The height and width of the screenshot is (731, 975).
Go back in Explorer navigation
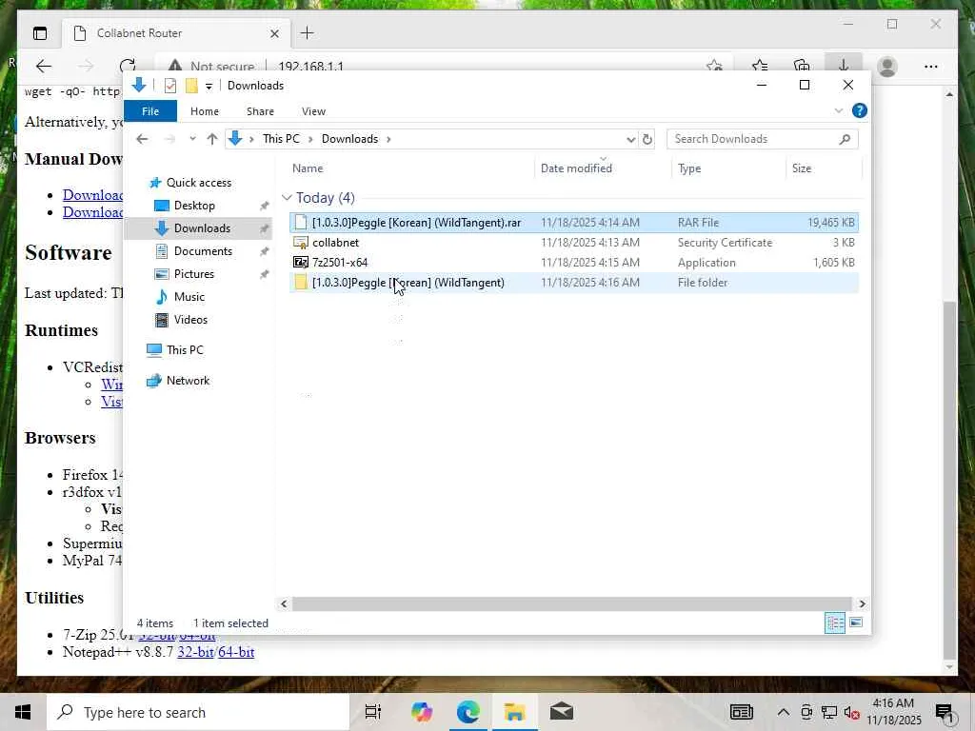[143, 139]
